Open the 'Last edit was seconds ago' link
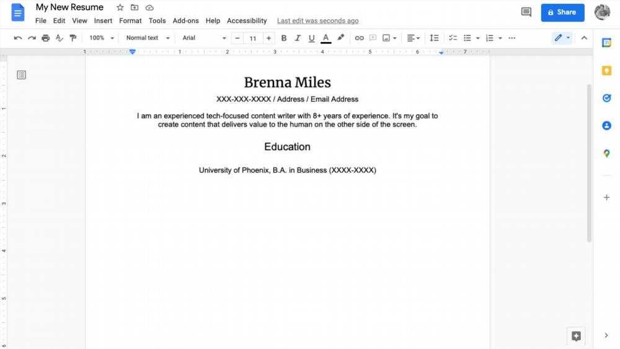Image resolution: width=620 pixels, height=349 pixels. click(317, 20)
